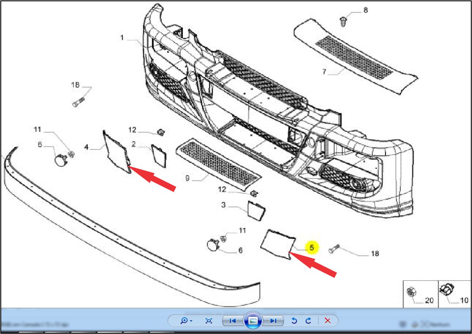
Task: Click the actual size fit button
Action: pos(209,321)
